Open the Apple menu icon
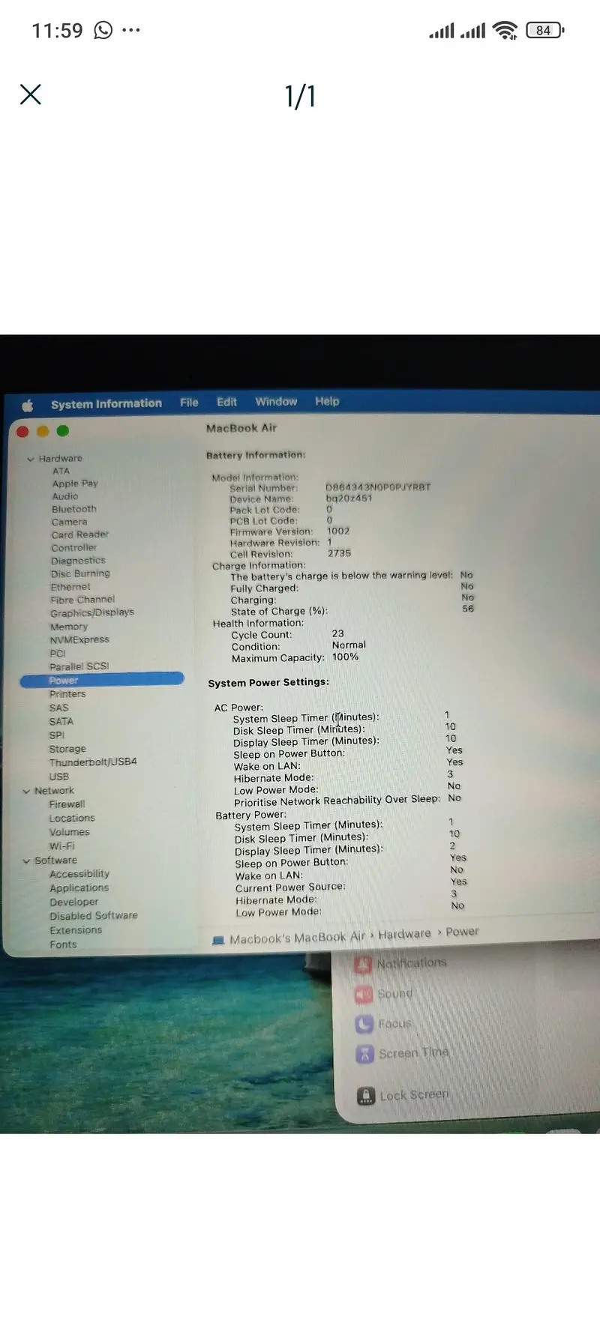The height and width of the screenshot is (1332, 600). tap(28, 406)
